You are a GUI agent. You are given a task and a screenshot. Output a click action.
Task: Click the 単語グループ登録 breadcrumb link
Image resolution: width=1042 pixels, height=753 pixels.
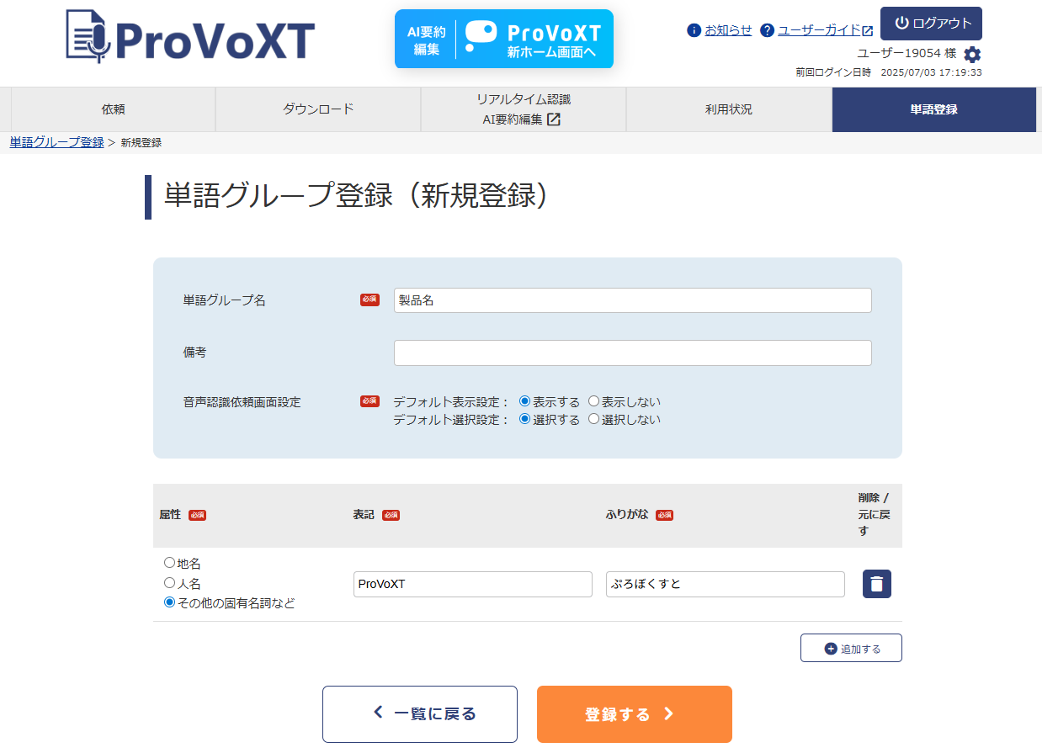click(56, 142)
